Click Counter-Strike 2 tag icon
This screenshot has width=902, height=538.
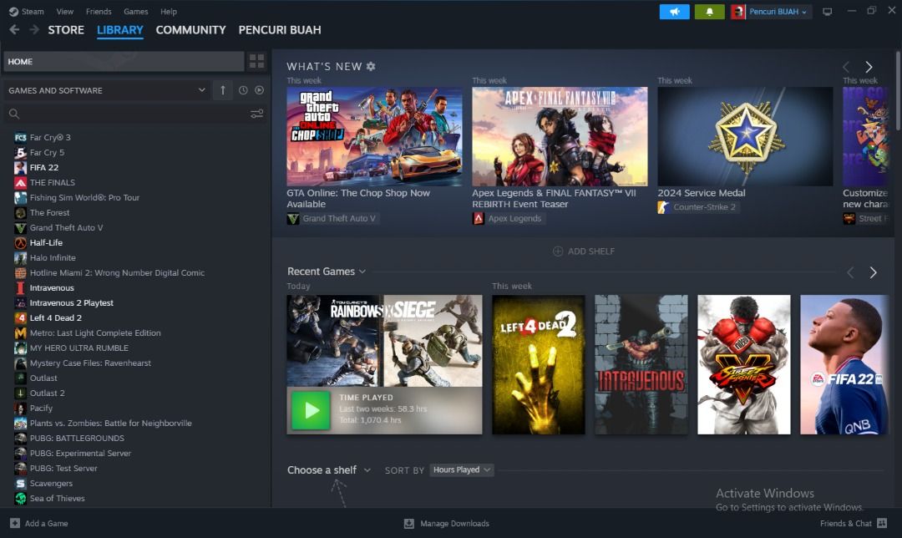click(x=663, y=207)
